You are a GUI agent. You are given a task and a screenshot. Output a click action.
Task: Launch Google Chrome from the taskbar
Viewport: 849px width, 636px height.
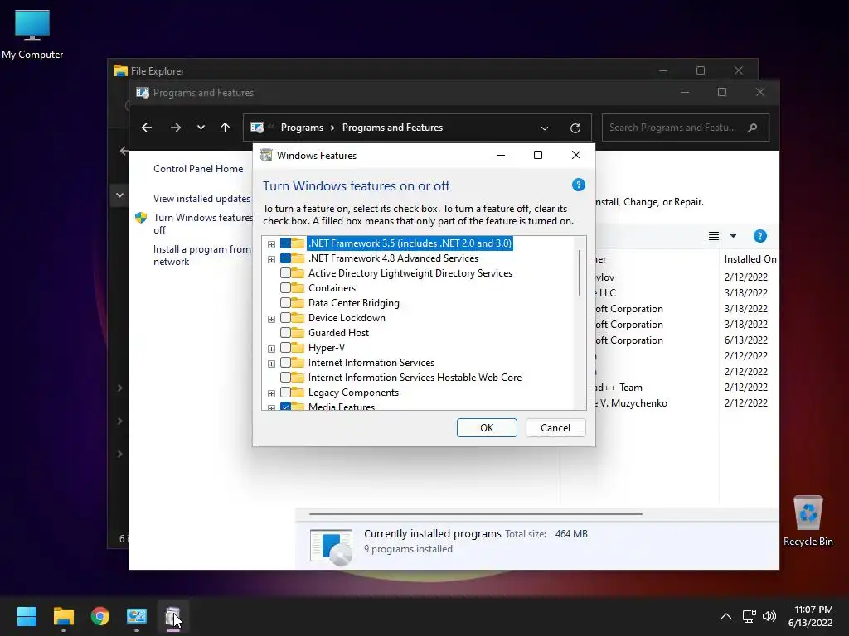(100, 616)
